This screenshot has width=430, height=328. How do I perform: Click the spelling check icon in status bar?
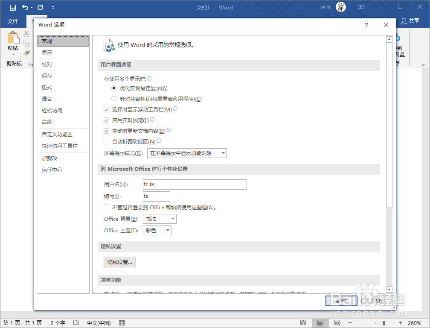pyautogui.click(x=76, y=322)
